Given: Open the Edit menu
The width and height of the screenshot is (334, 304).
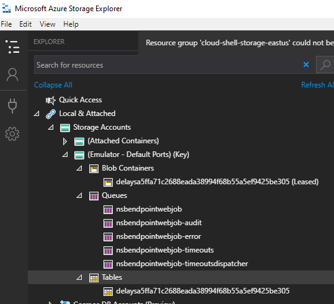Looking at the screenshot, I should point(25,24).
